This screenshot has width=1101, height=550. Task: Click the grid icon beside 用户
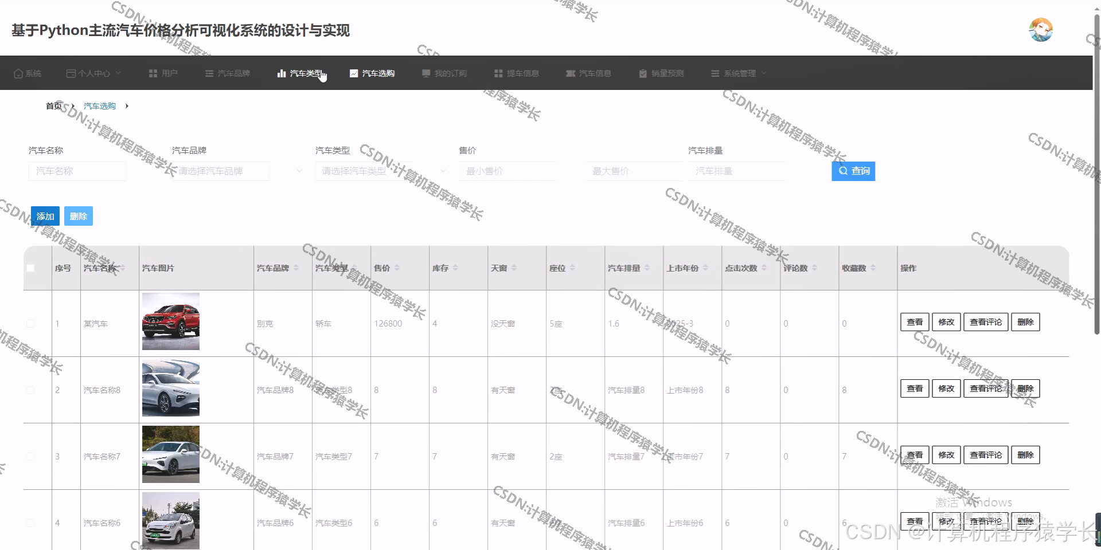tap(153, 73)
